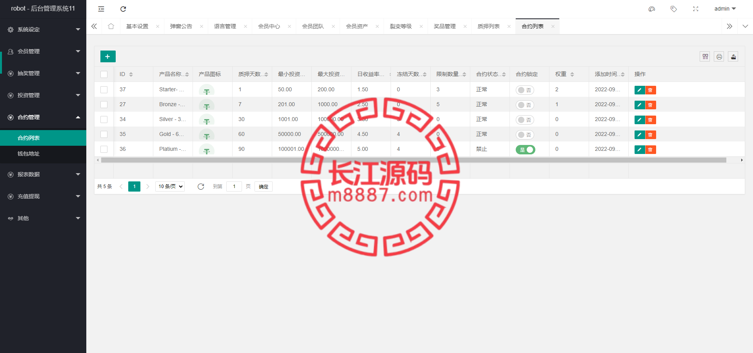Collapse the sidebar menu icon
Screen dimensions: 753x353
(101, 9)
